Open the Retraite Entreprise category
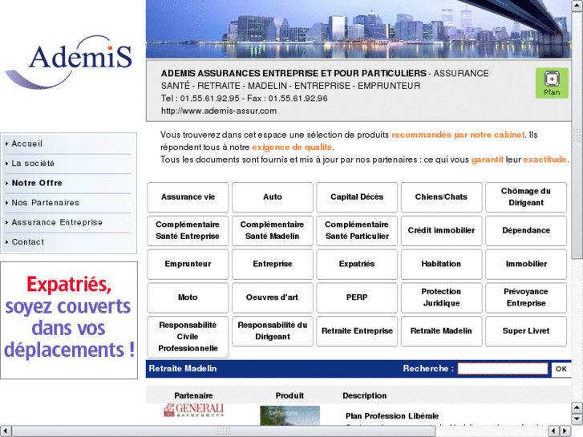583x437 pixels. (357, 331)
